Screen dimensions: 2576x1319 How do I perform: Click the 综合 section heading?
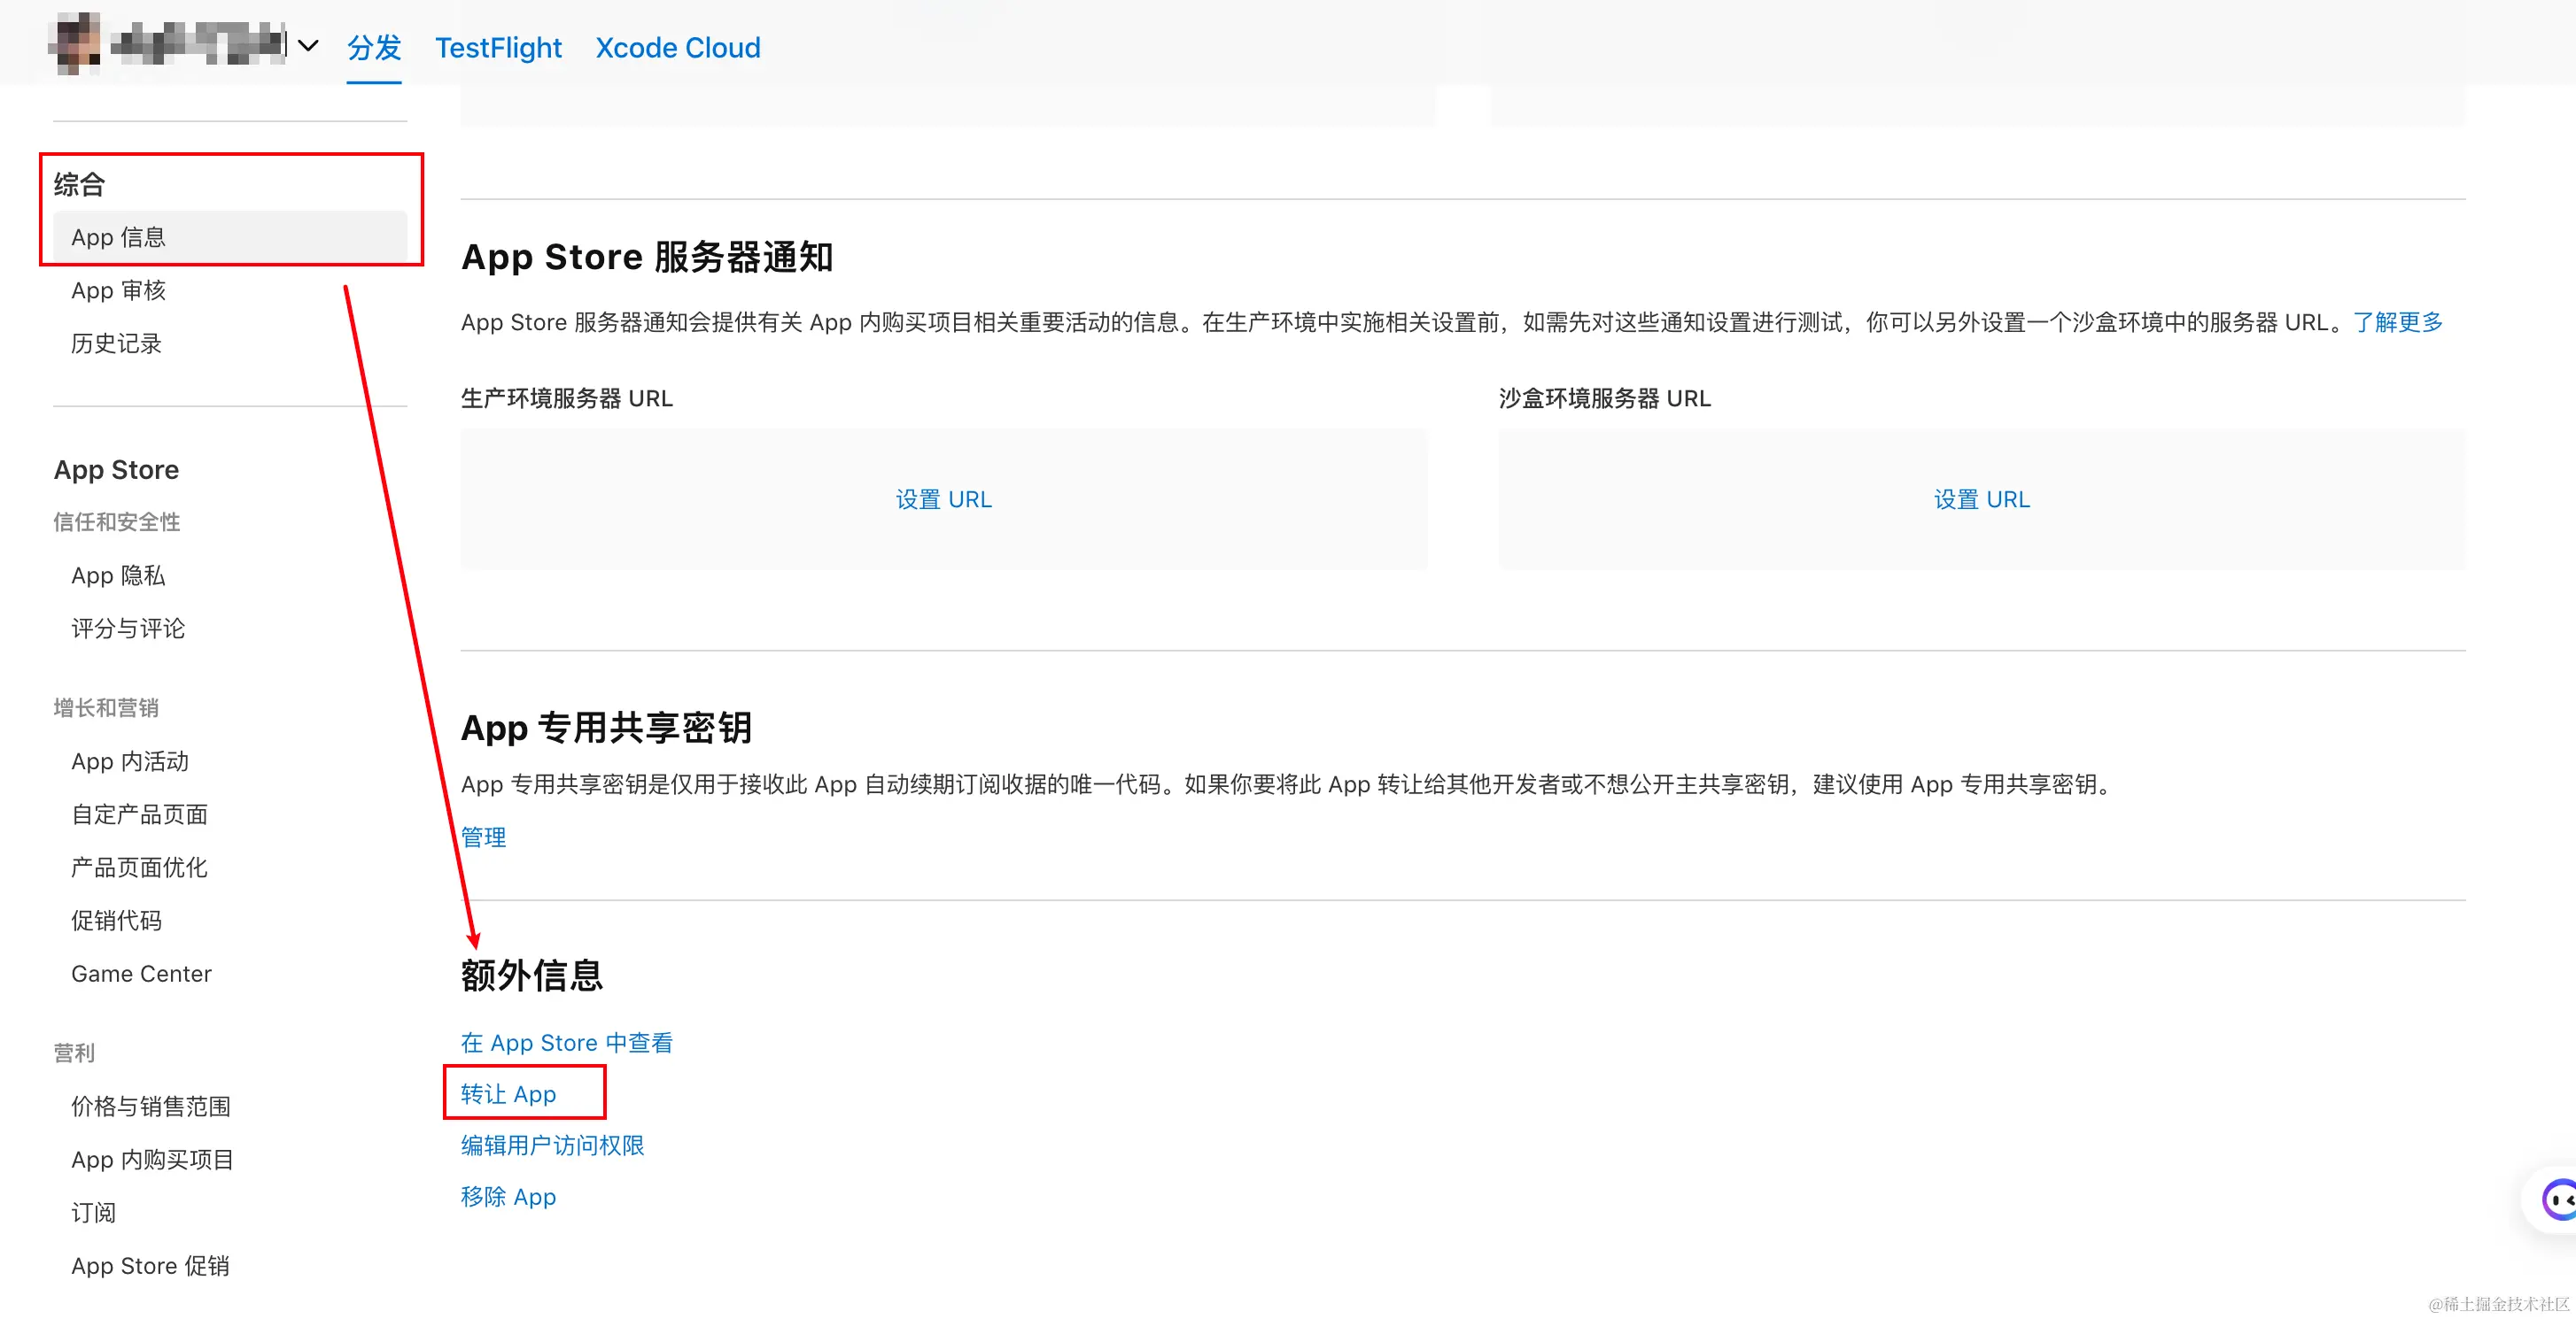click(79, 184)
